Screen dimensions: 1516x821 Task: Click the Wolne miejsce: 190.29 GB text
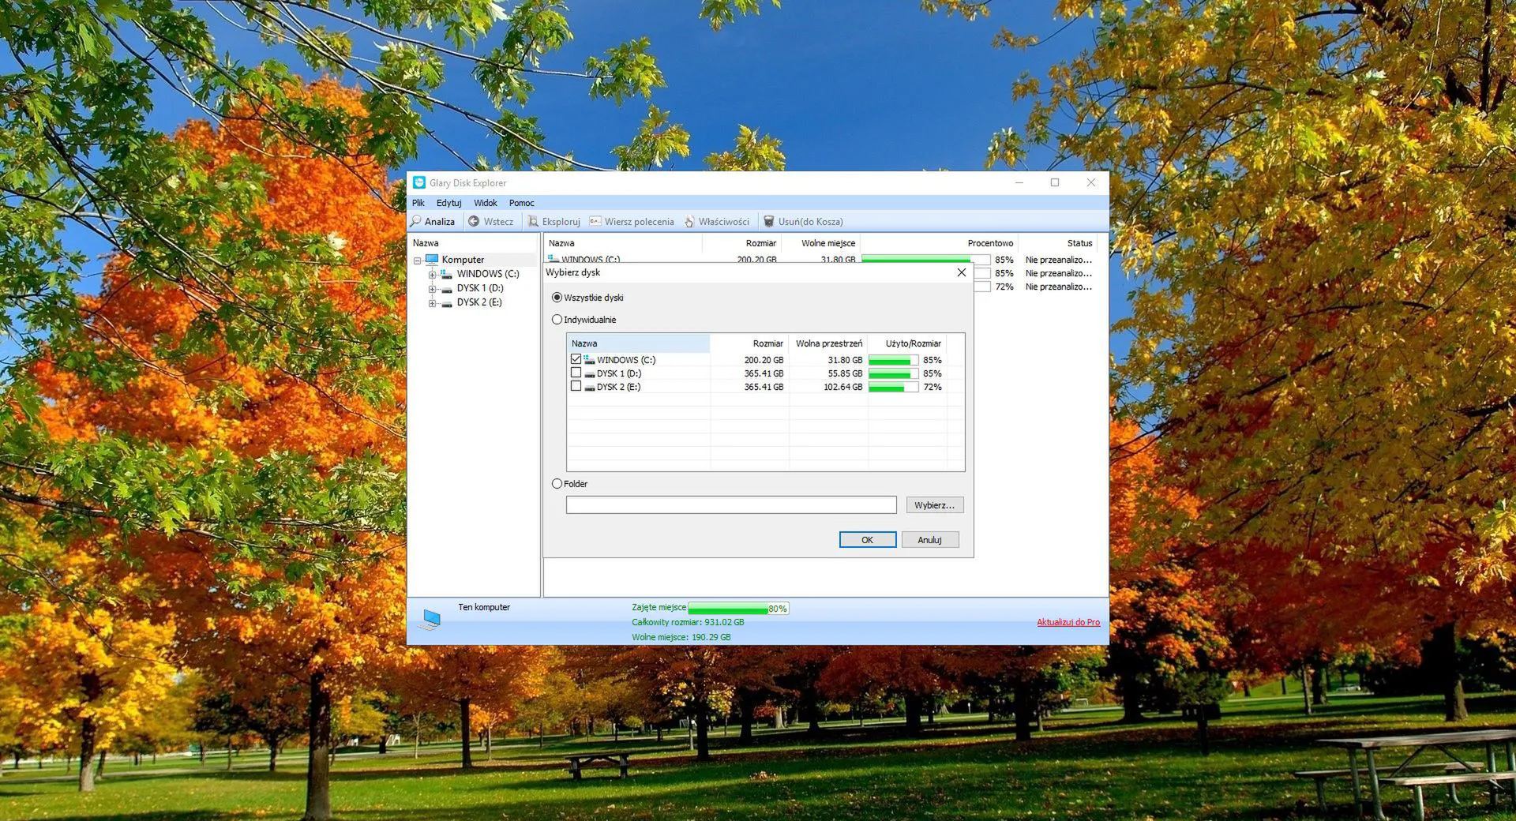[x=681, y=637]
